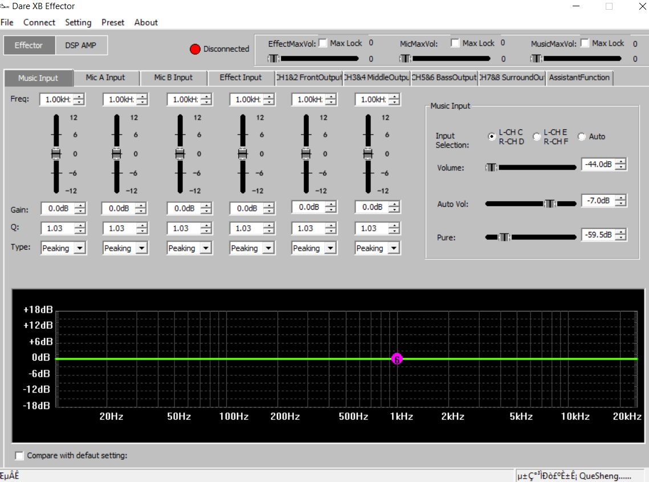Click the Effector button
The image size is (649, 482).
pos(29,46)
